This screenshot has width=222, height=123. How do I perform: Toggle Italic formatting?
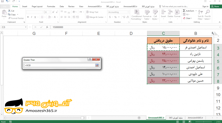(x=31, y=17)
